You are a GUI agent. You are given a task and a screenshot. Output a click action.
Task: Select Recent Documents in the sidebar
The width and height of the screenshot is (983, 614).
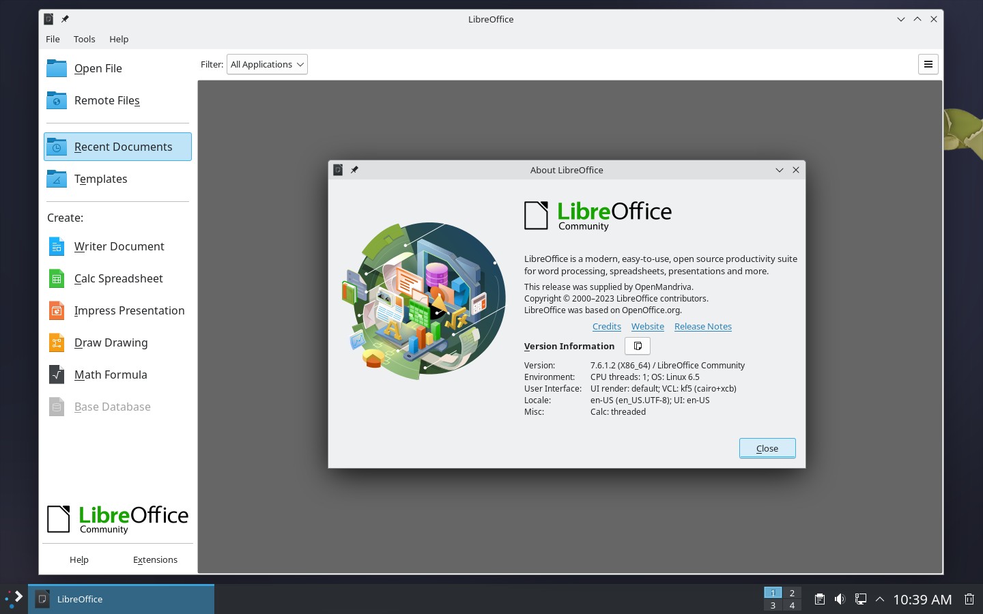pyautogui.click(x=117, y=147)
